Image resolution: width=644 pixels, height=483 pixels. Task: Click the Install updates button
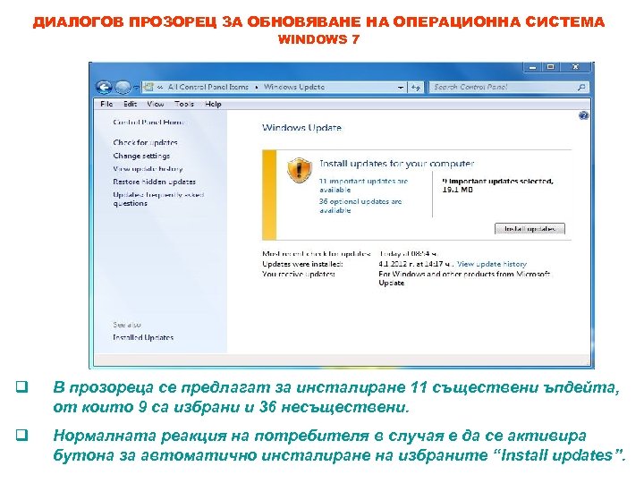coord(530,229)
